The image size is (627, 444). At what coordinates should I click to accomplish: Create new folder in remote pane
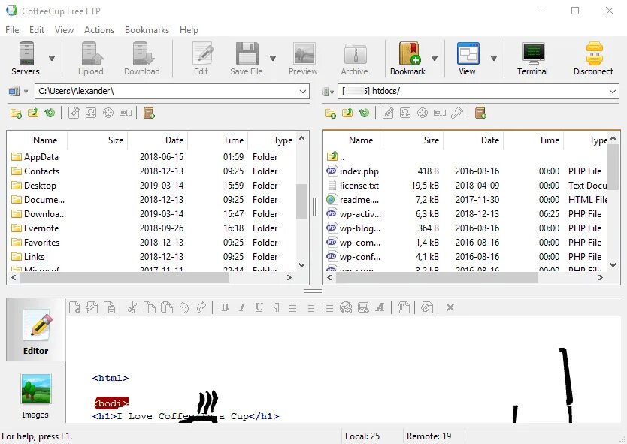click(330, 113)
